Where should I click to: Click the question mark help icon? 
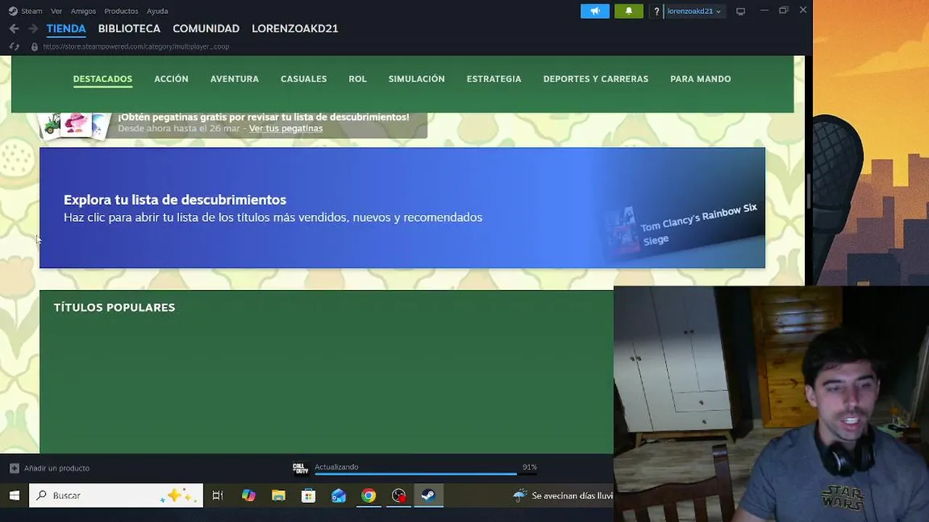(657, 11)
